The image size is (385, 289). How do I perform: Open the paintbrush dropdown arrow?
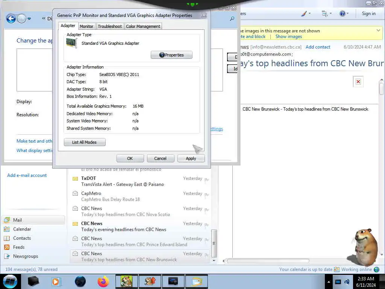tap(309, 14)
